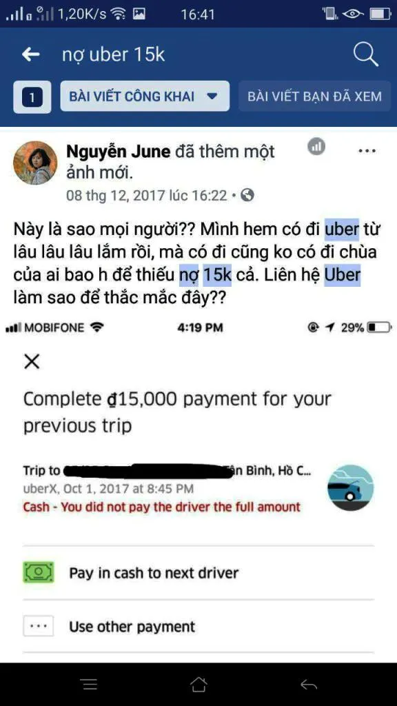Viewport: 397px width, 706px height.
Task: Open post insights bar chart icon
Action: click(316, 147)
